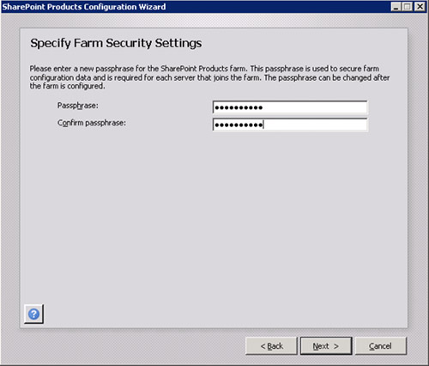
Task: Open help with the blue question mark icon
Action: (33, 314)
